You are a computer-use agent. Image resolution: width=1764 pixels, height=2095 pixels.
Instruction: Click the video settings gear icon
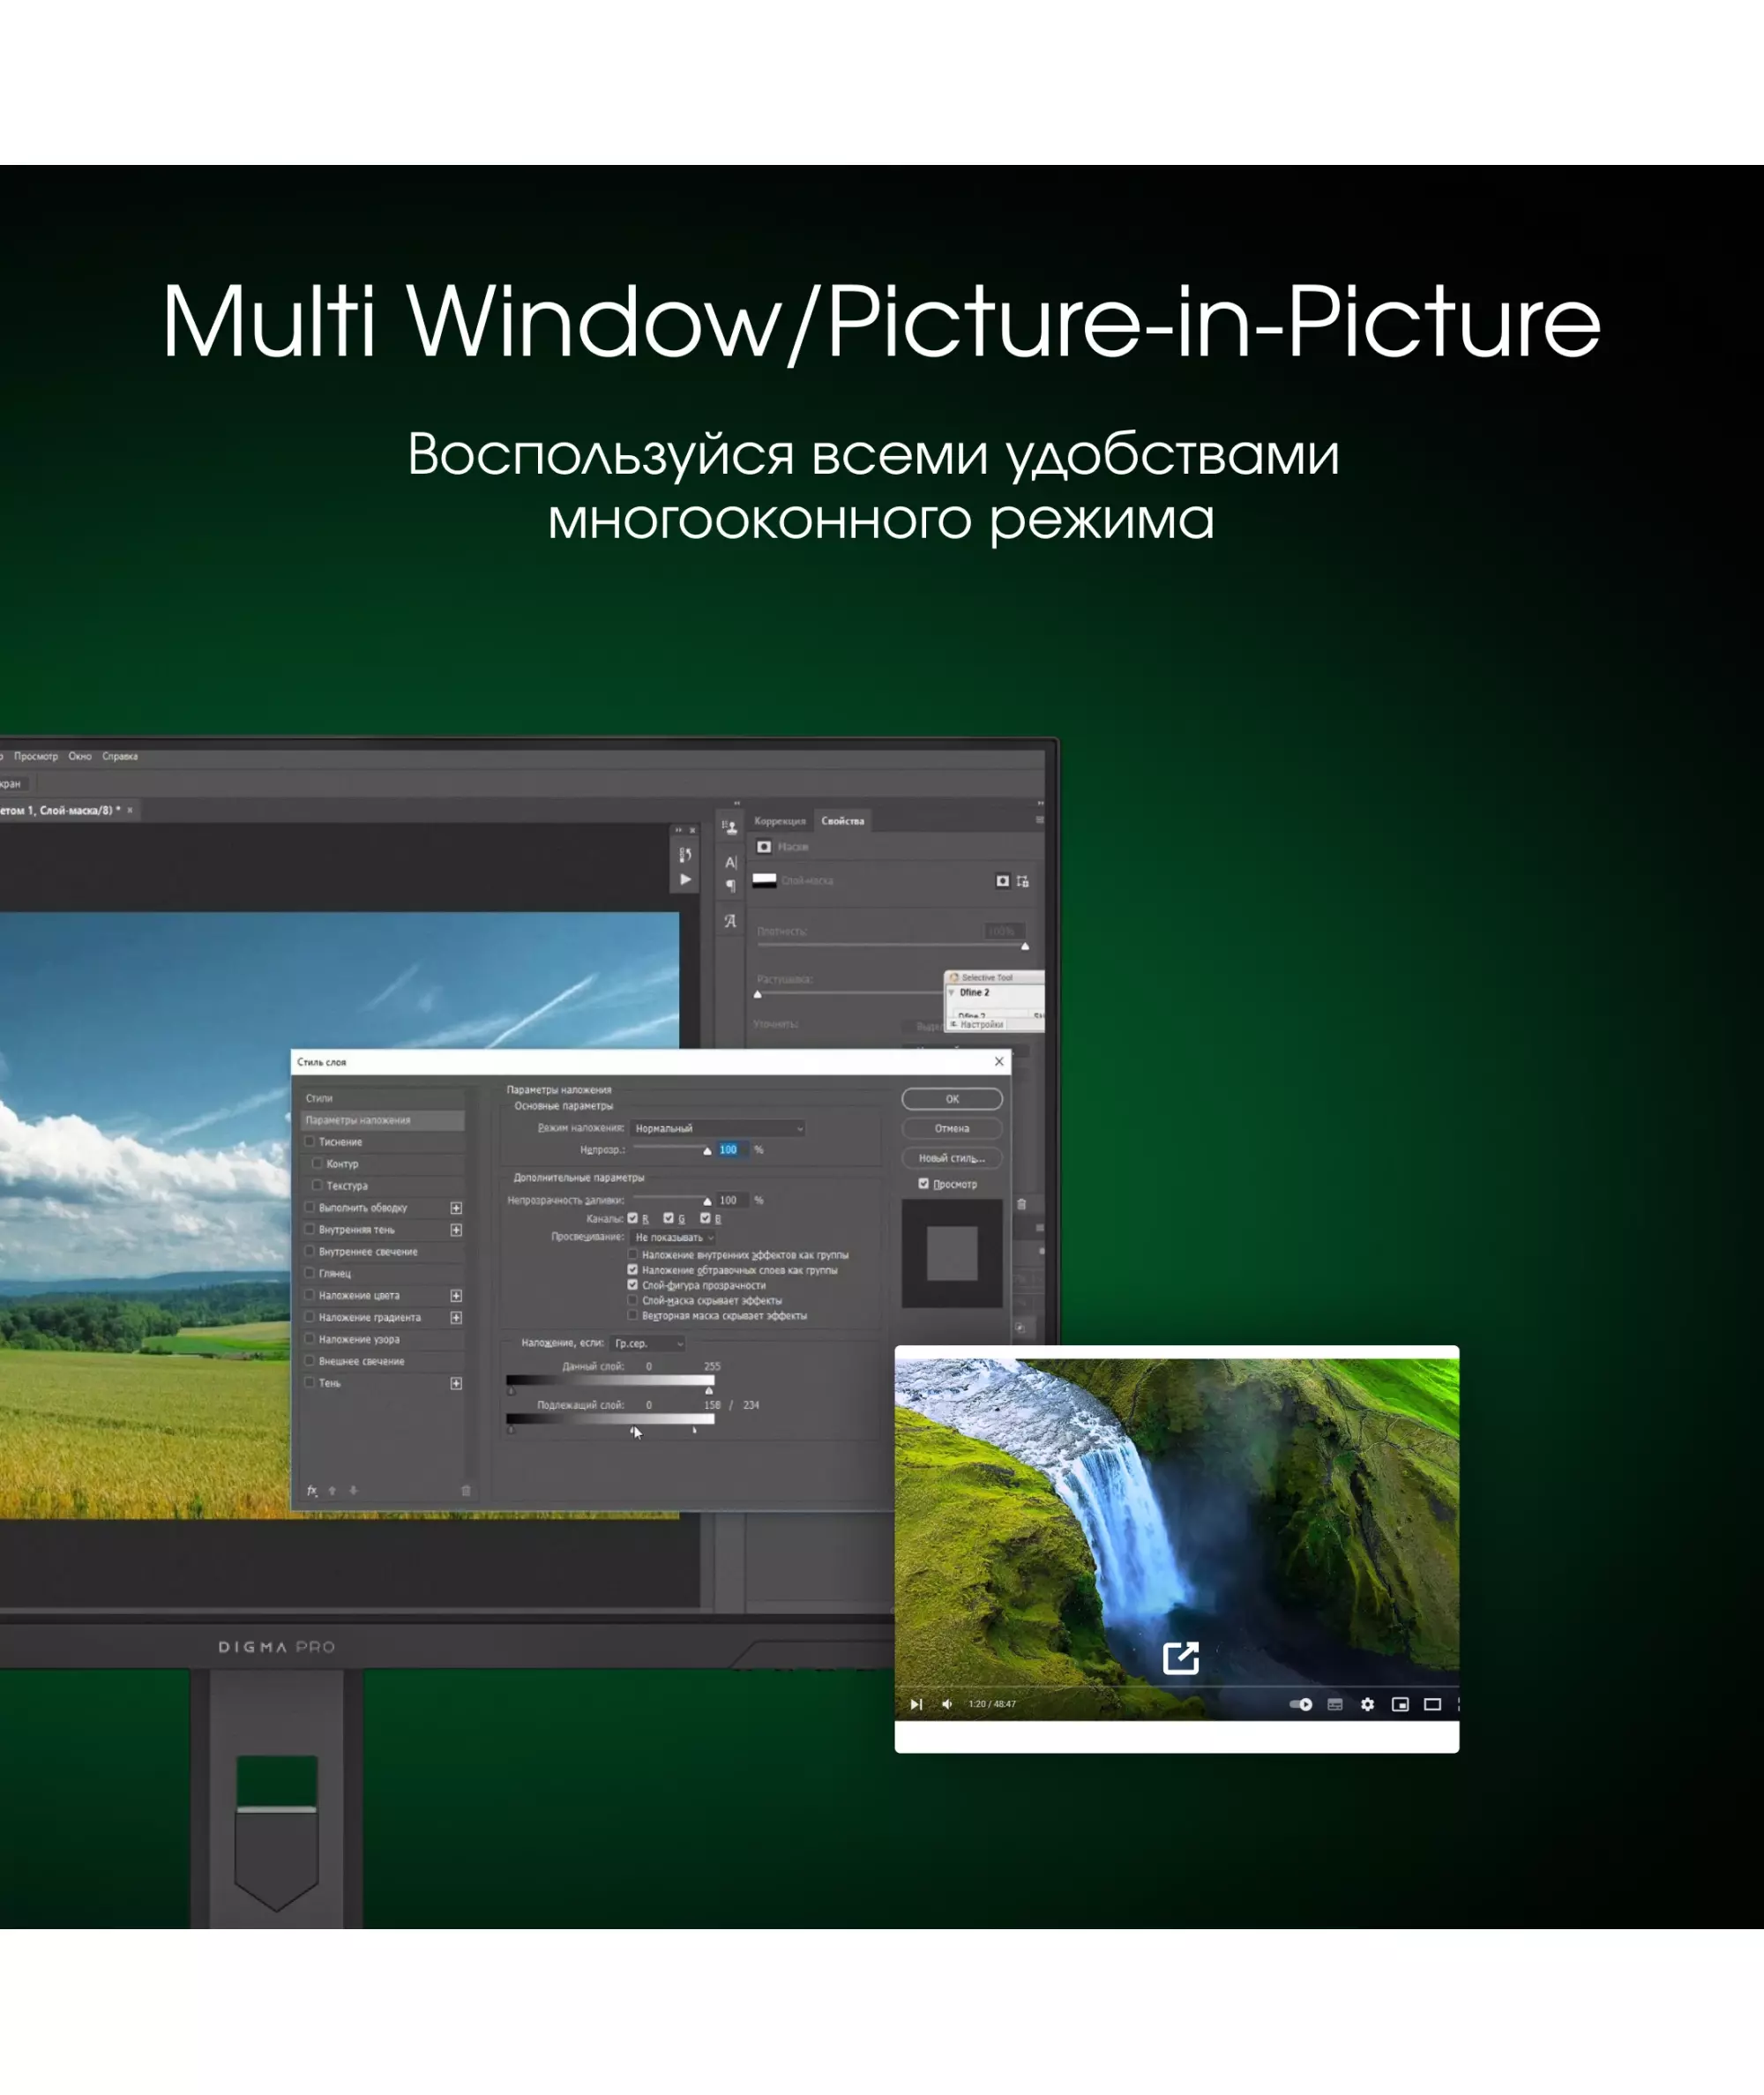1367,1704
